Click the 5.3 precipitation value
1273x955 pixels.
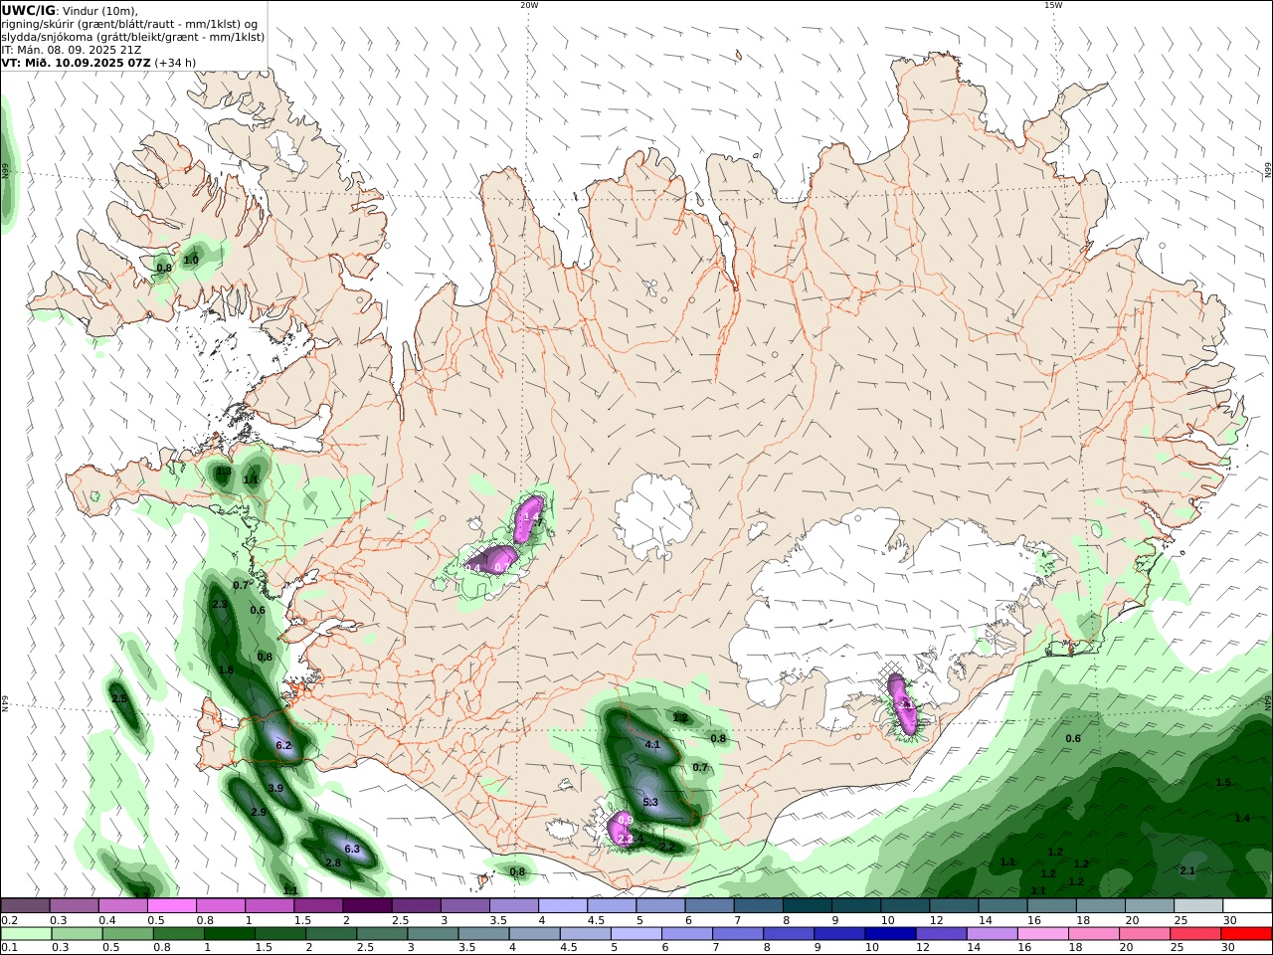click(650, 802)
